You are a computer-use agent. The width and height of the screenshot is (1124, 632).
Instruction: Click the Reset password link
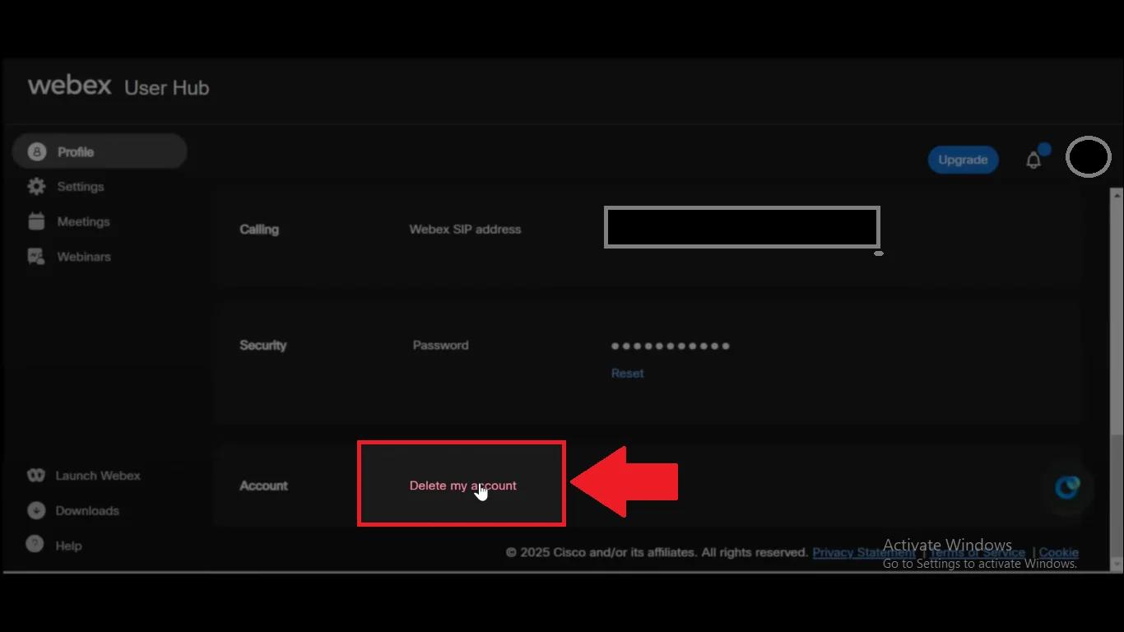coord(627,374)
